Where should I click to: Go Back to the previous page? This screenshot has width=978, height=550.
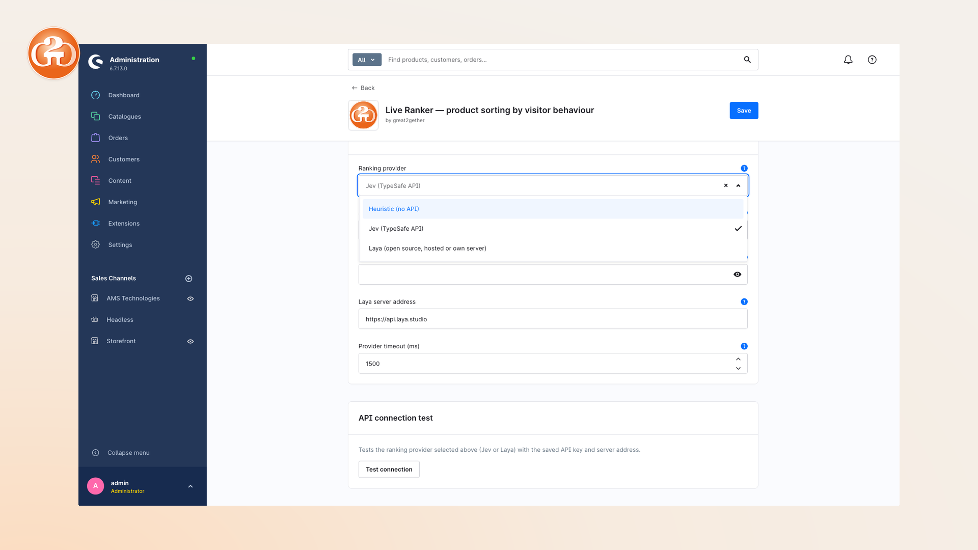pyautogui.click(x=363, y=88)
